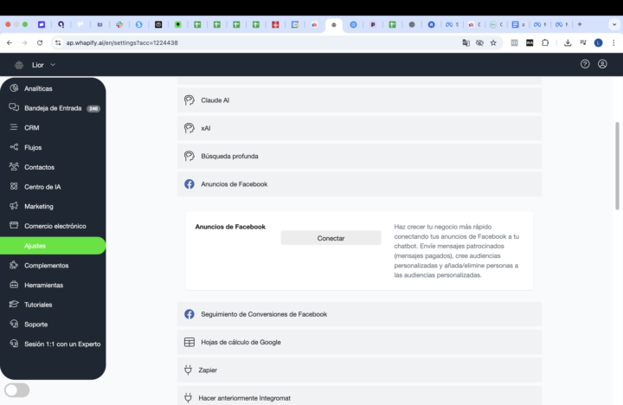
Task: Click the CRM list icon
Action: pos(14,127)
